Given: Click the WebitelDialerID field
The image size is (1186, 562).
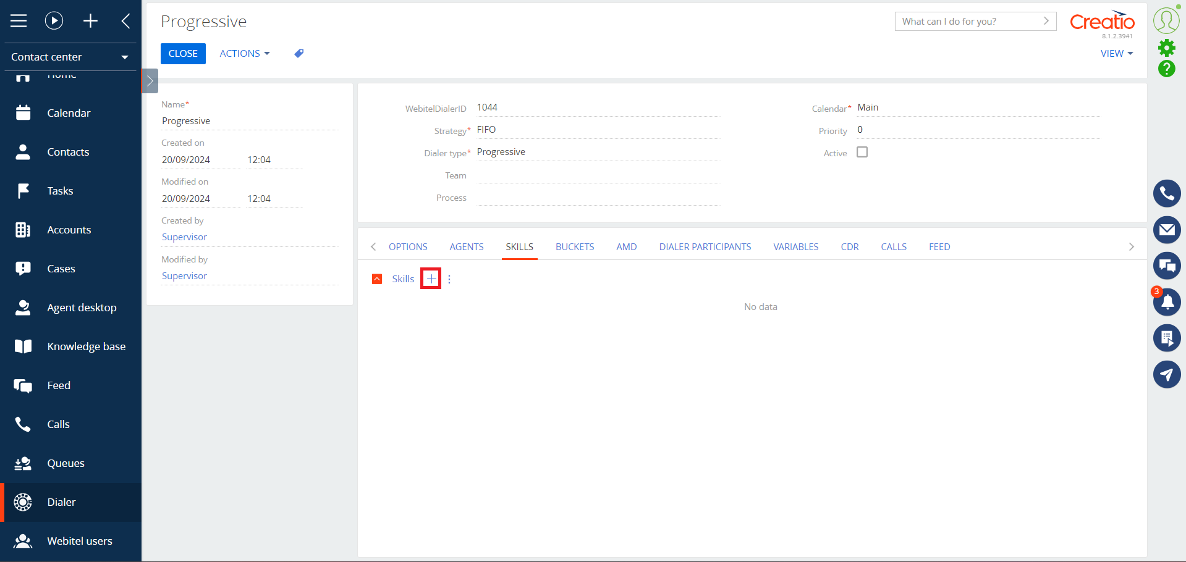Looking at the screenshot, I should coord(598,107).
